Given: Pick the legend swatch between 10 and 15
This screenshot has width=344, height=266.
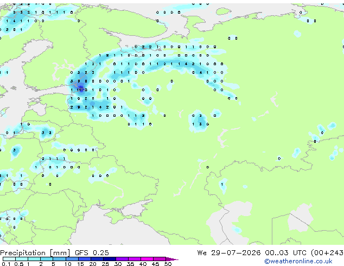Looking at the screenshot, I should tap(72, 259).
